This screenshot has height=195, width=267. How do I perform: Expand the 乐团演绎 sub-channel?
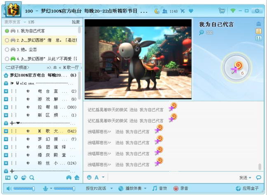[6, 147]
